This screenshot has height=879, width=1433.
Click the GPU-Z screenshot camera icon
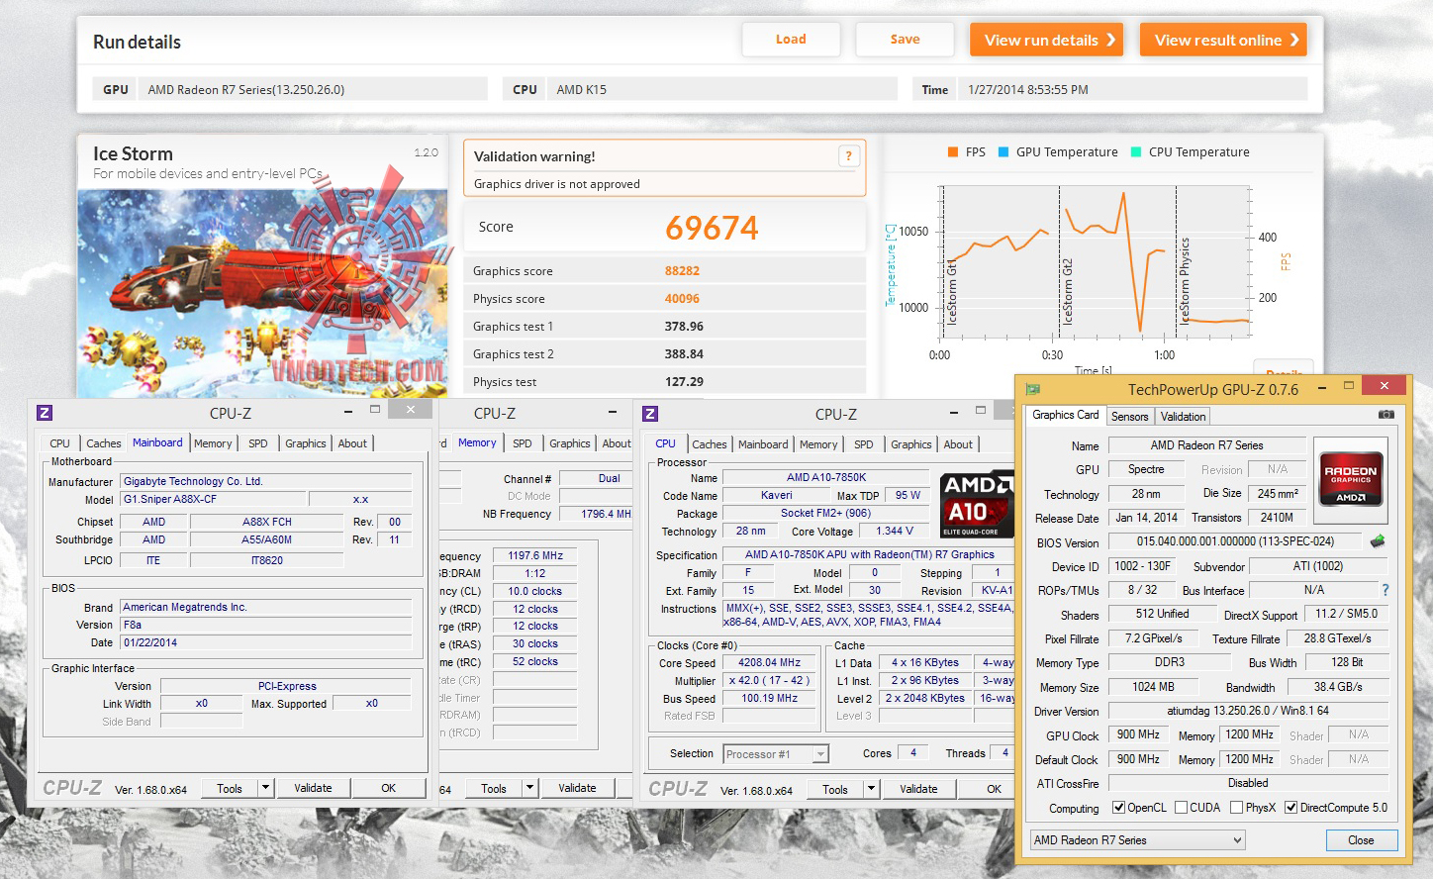coord(1386,415)
